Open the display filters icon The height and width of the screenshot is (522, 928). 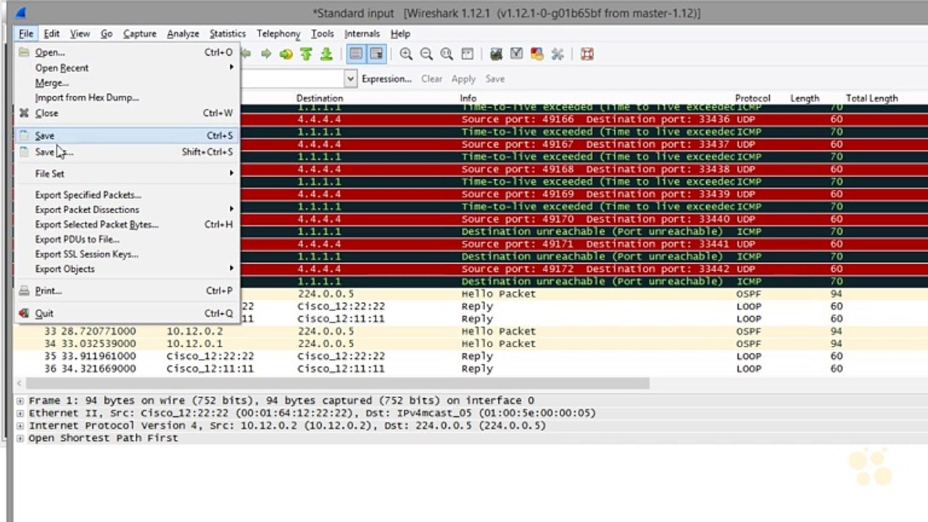pos(517,54)
